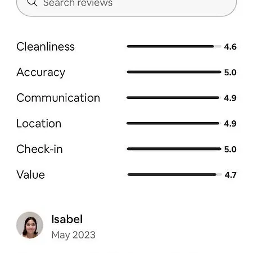253x253 pixels.
Task: Click the Check-in rating bar
Action: pyautogui.click(x=174, y=149)
